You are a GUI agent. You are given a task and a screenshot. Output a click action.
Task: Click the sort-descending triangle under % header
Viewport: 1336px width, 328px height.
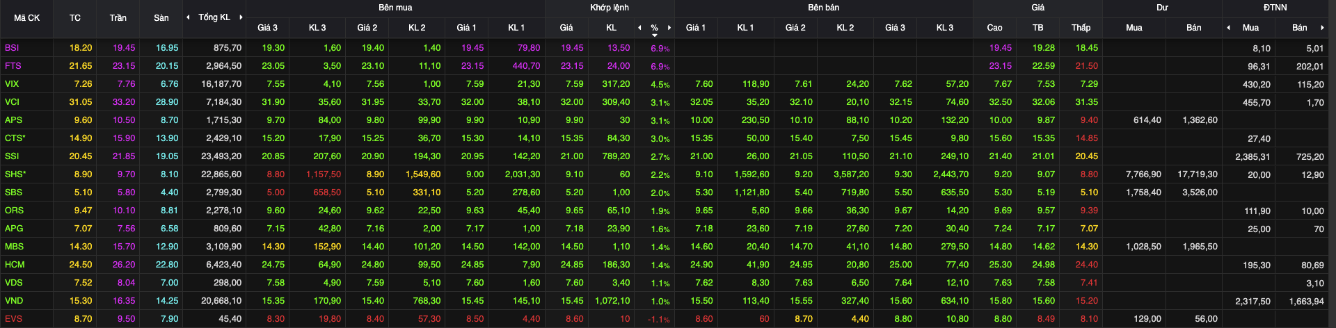655,35
